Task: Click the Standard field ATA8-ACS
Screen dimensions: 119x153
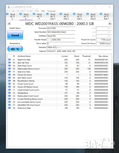Action: tap(79, 47)
